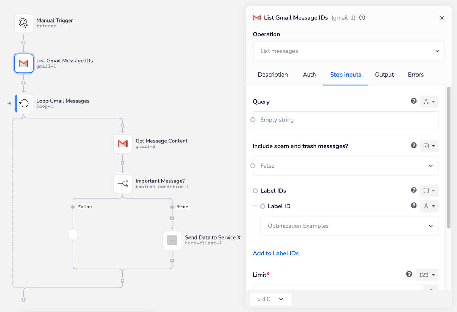Screen dimensions: 457x312
Task: Close the List Gmail Message IDs panel
Action: click(442, 18)
